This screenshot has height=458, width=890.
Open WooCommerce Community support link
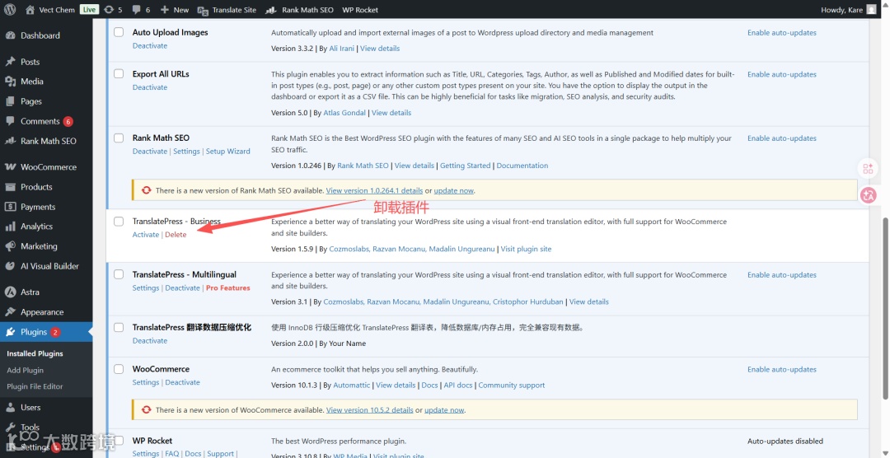coord(512,385)
